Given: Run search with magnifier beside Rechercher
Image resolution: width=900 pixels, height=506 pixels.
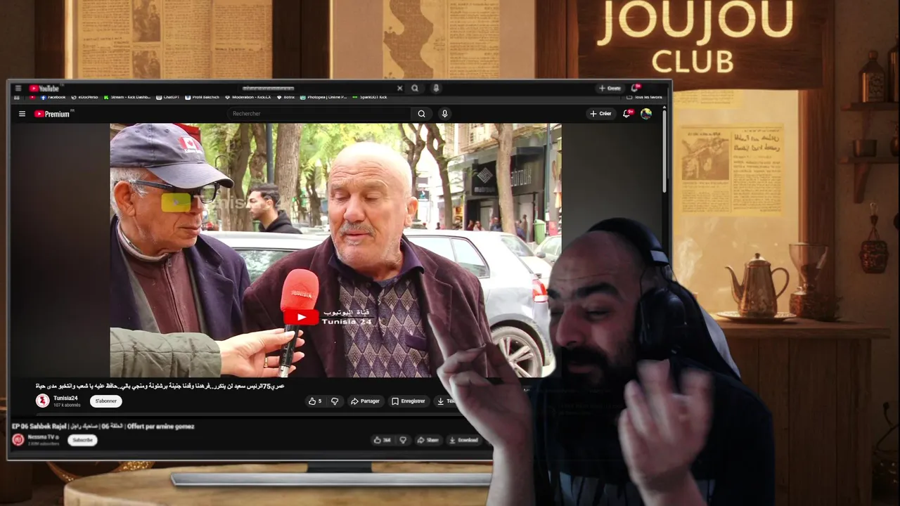Looking at the screenshot, I should [x=421, y=114].
